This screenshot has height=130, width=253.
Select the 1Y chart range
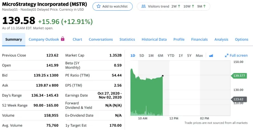pos(181,55)
